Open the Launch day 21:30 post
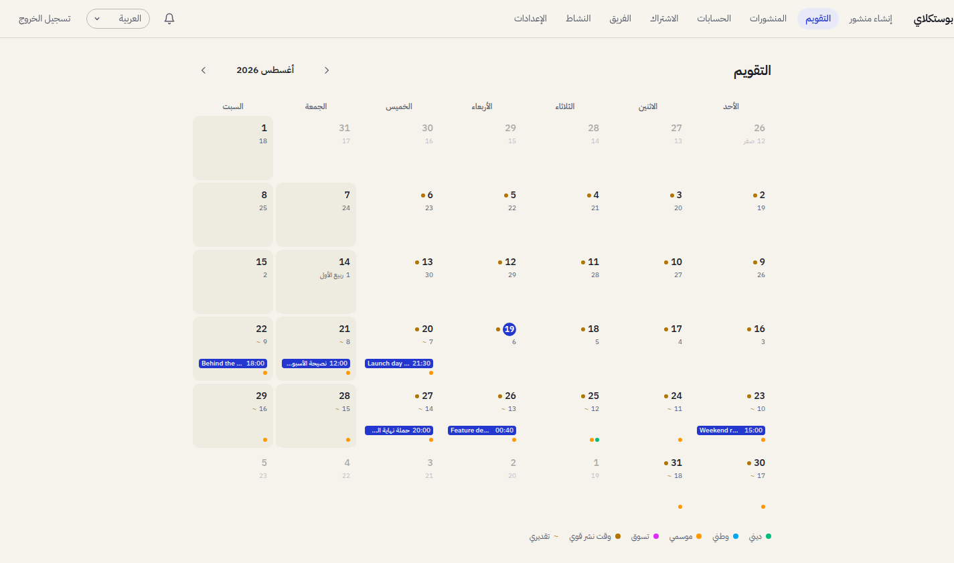This screenshot has width=954, height=563. click(x=399, y=364)
